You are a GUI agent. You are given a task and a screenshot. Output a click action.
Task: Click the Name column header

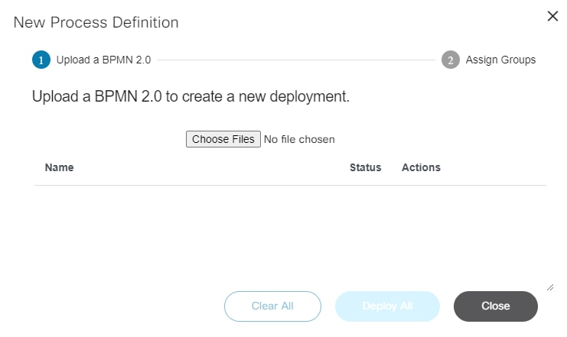(x=60, y=167)
